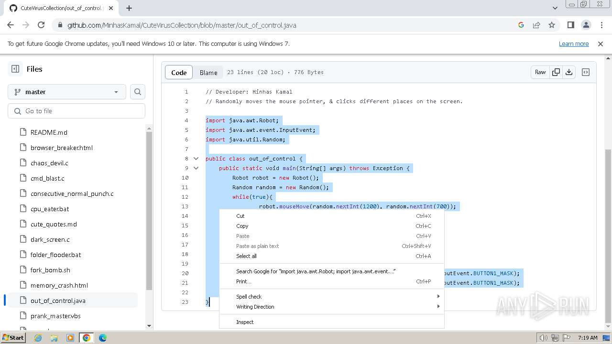Click Go to file search field

tap(76, 111)
